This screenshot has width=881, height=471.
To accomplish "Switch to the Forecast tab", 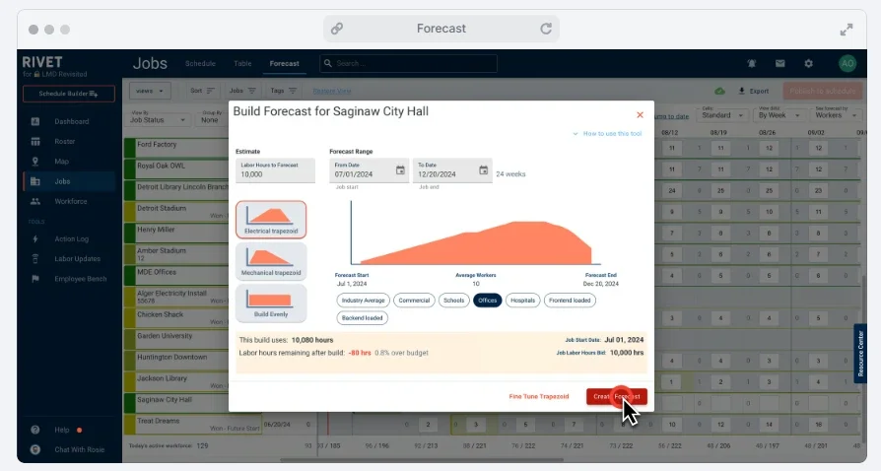I will (x=284, y=63).
